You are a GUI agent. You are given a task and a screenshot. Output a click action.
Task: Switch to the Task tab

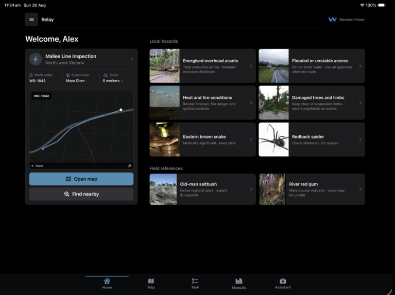[x=195, y=283]
